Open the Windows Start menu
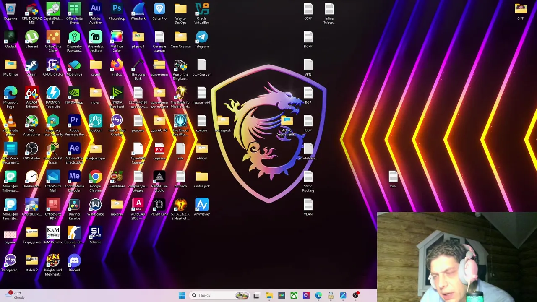The width and height of the screenshot is (537, 302). [182, 295]
